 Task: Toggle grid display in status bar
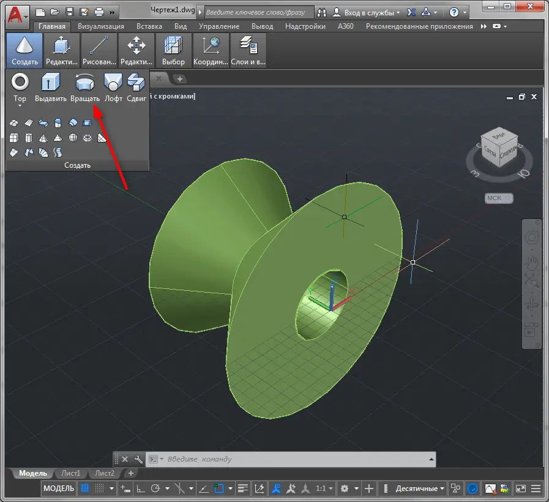pos(86,489)
